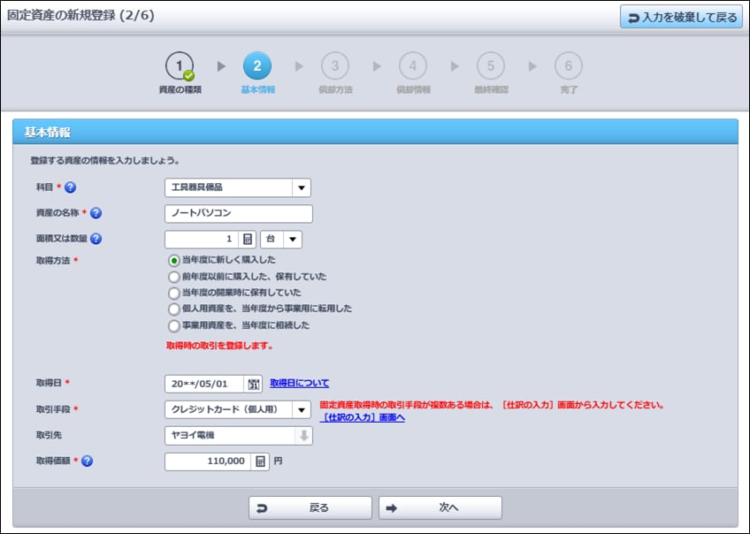Expand the 科目 dropdown showing 工具器具備品
The width and height of the screenshot is (750, 534).
(x=302, y=187)
